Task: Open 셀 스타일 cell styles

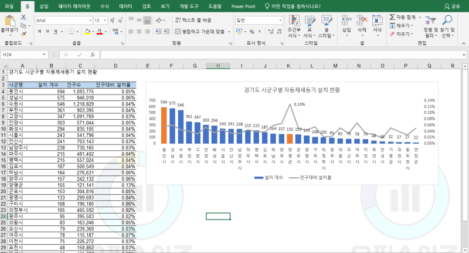Action: (327, 26)
